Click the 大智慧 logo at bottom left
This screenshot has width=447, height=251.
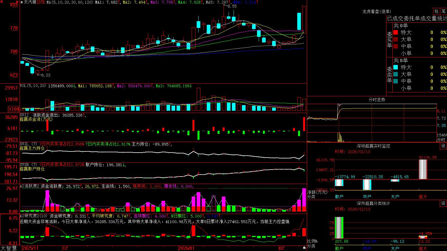[9, 248]
